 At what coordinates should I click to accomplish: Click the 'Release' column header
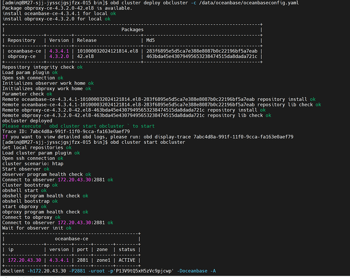coord(87,41)
